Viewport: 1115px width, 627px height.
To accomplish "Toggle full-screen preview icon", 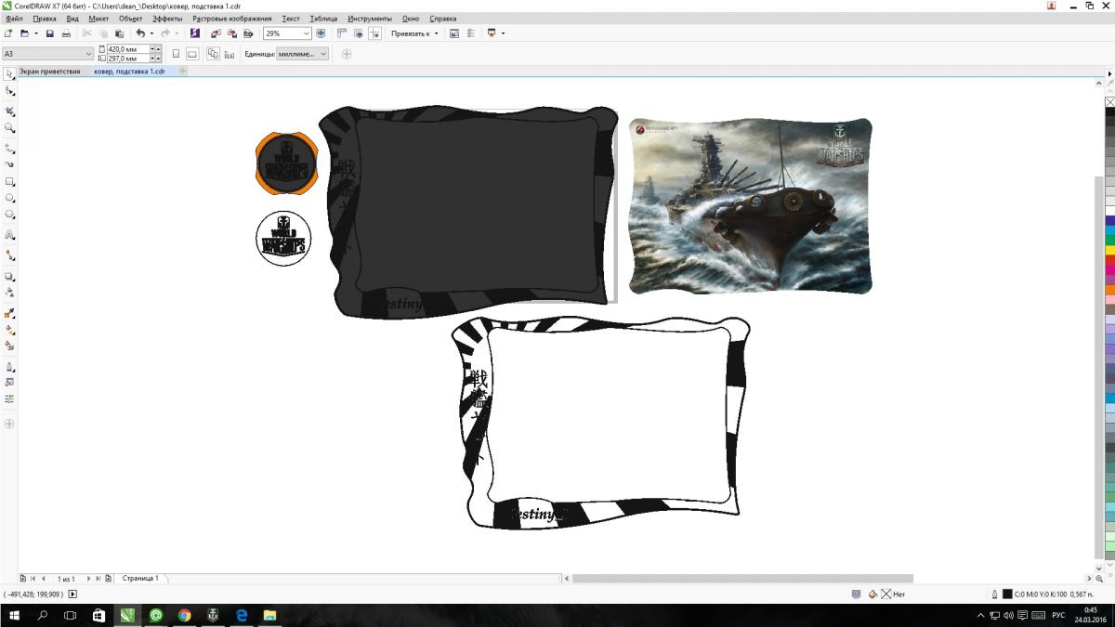I will pos(321,33).
